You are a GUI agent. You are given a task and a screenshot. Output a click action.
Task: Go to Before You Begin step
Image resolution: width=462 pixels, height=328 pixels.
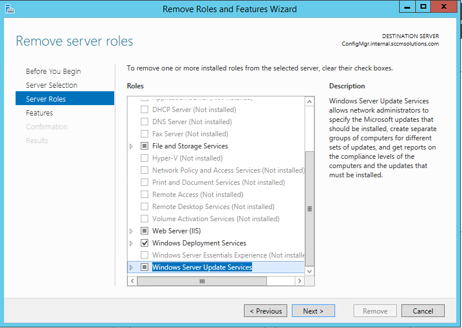[53, 72]
